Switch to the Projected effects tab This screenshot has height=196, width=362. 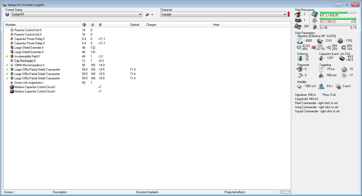pyautogui.click(x=235, y=192)
